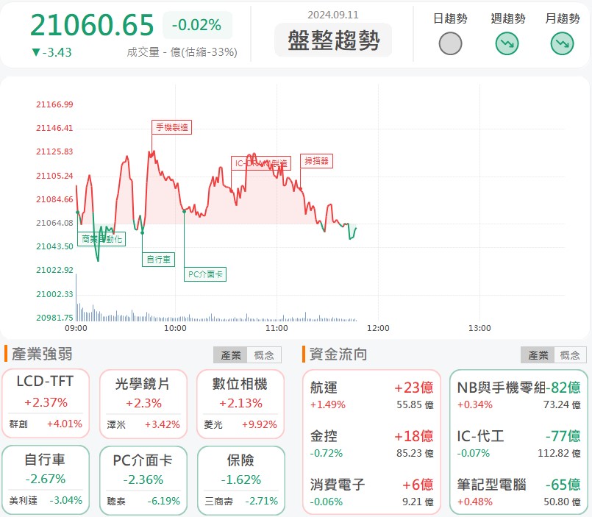This screenshot has width=592, height=517.
Task: Open the 光學鏡片 industry card
Action: click(x=143, y=404)
